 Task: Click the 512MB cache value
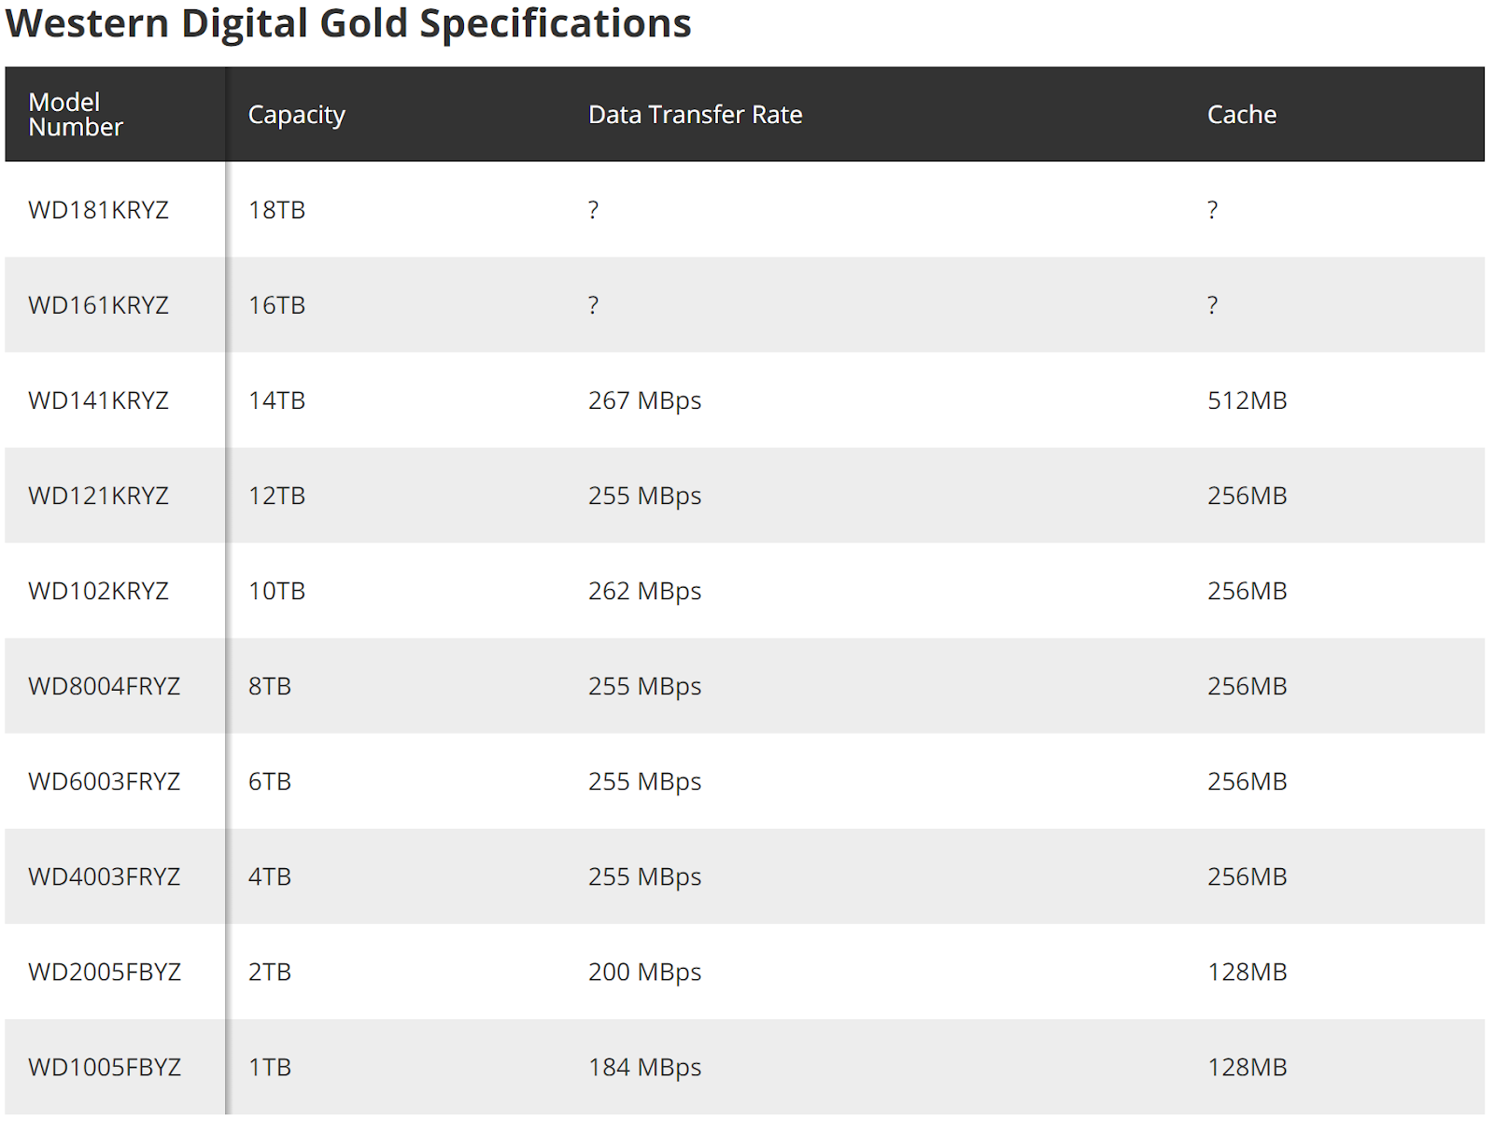click(x=1247, y=400)
